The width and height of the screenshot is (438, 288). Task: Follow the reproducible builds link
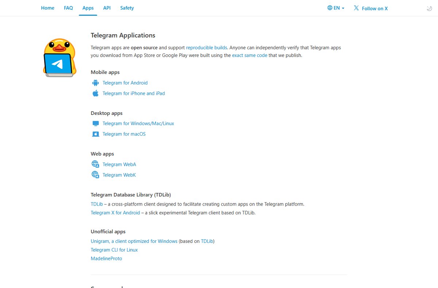(x=207, y=47)
